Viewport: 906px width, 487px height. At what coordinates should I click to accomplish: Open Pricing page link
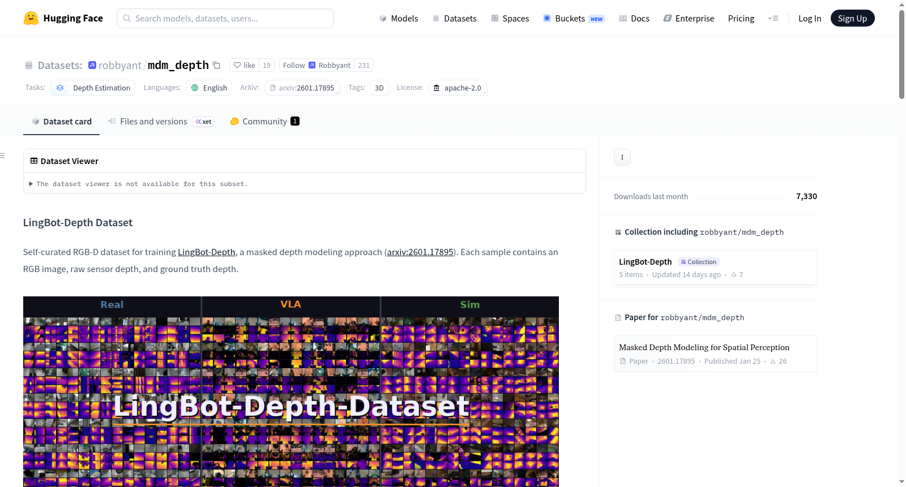coord(741,18)
